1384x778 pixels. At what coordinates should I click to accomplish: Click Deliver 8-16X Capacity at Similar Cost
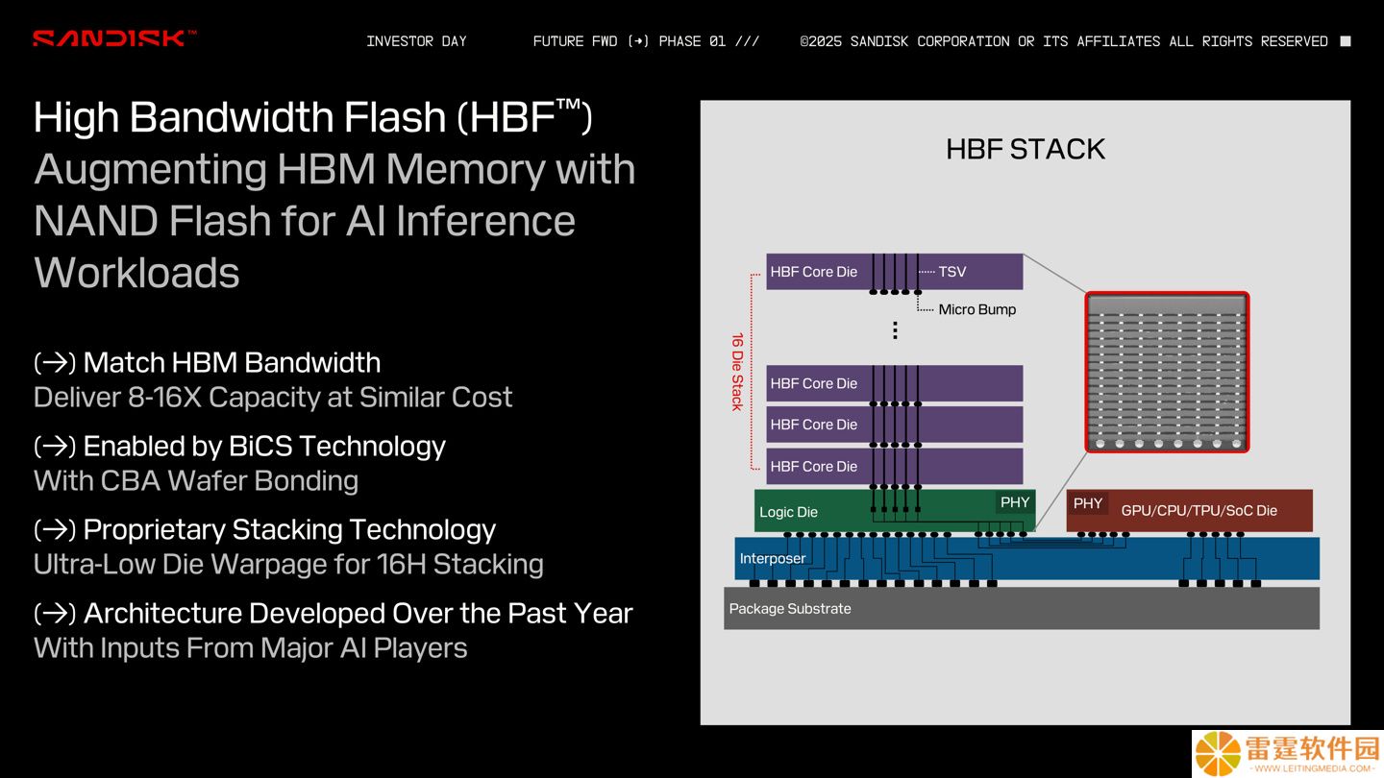273,398
